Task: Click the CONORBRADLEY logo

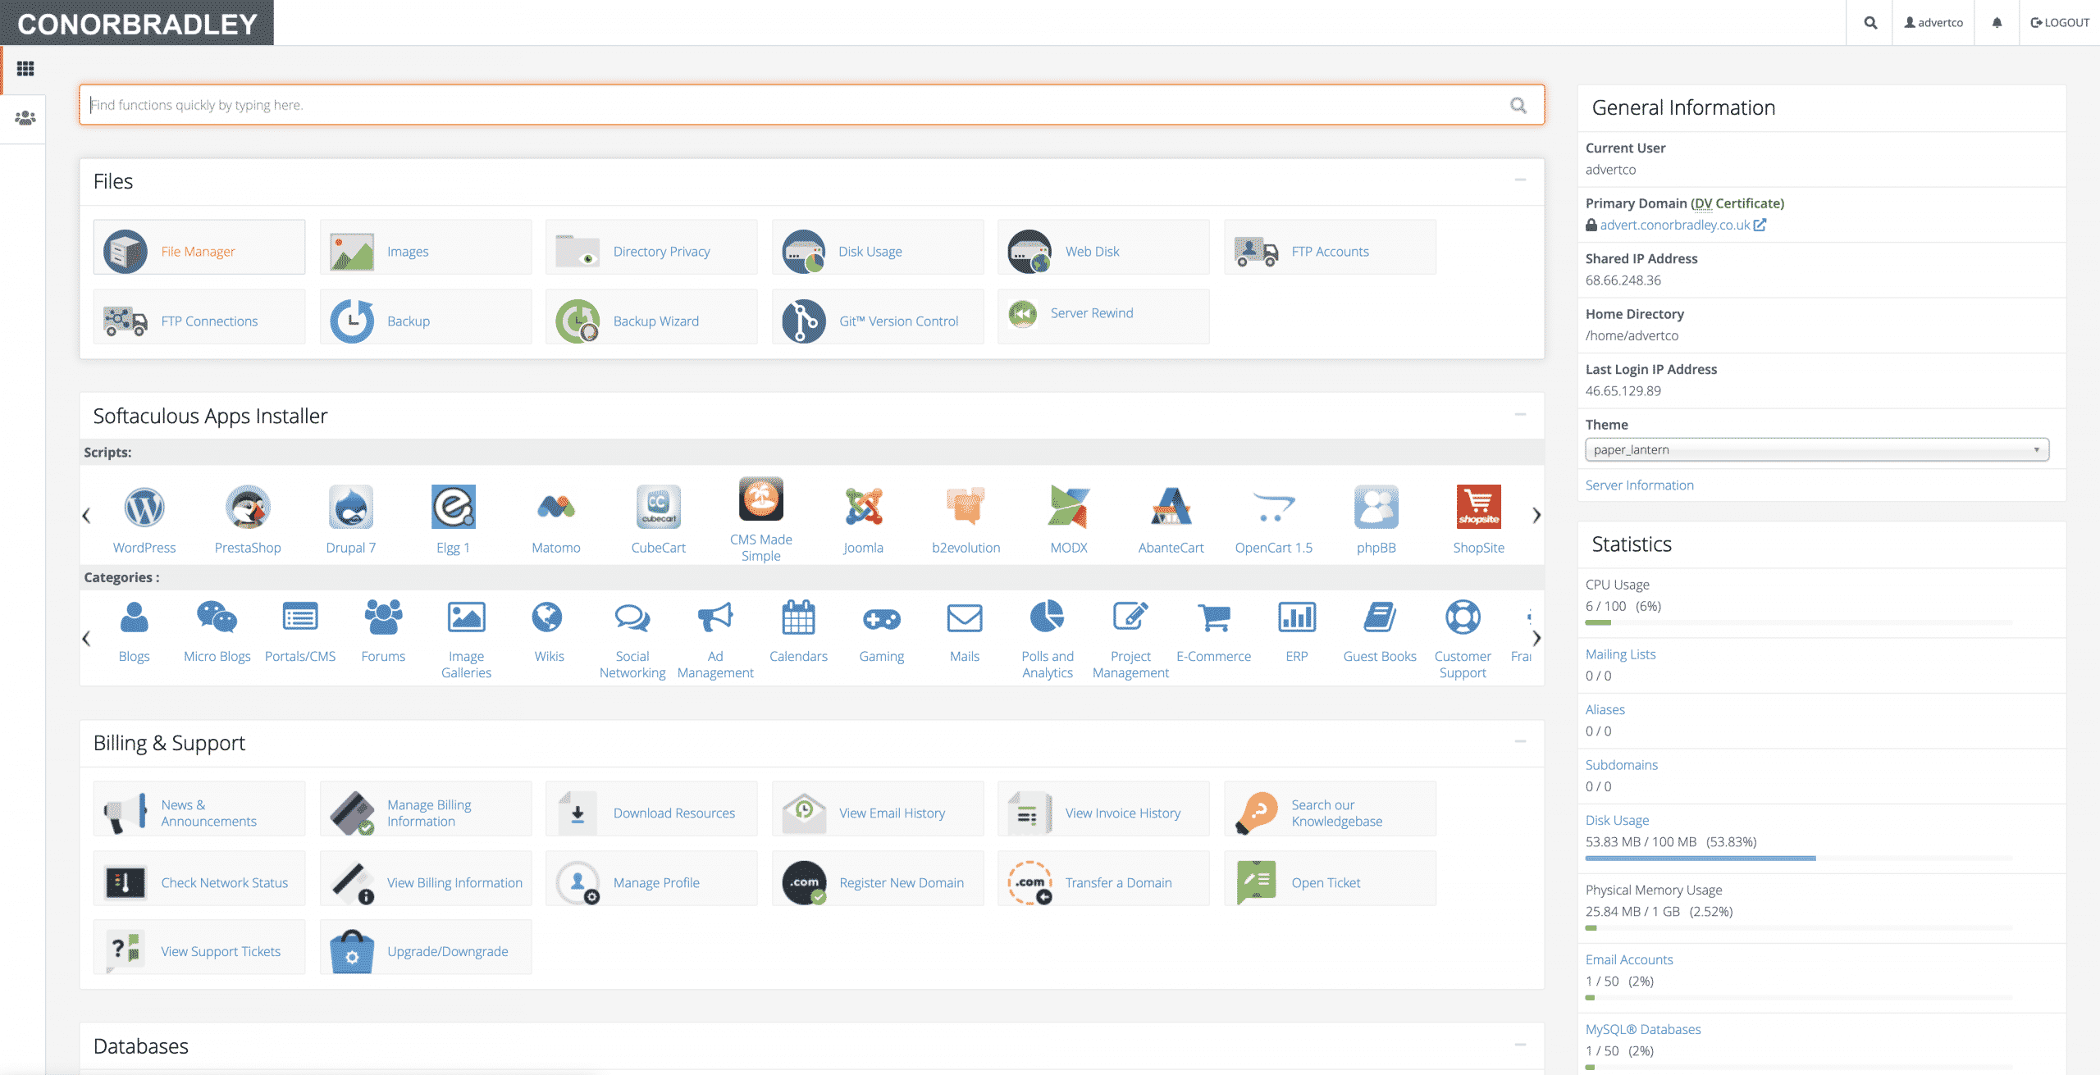Action: coord(137,23)
